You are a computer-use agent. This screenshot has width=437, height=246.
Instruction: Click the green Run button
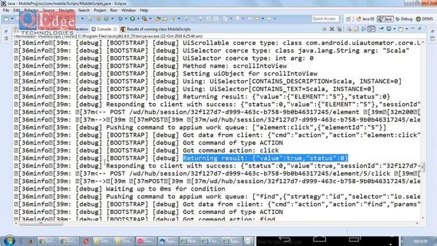132,18
